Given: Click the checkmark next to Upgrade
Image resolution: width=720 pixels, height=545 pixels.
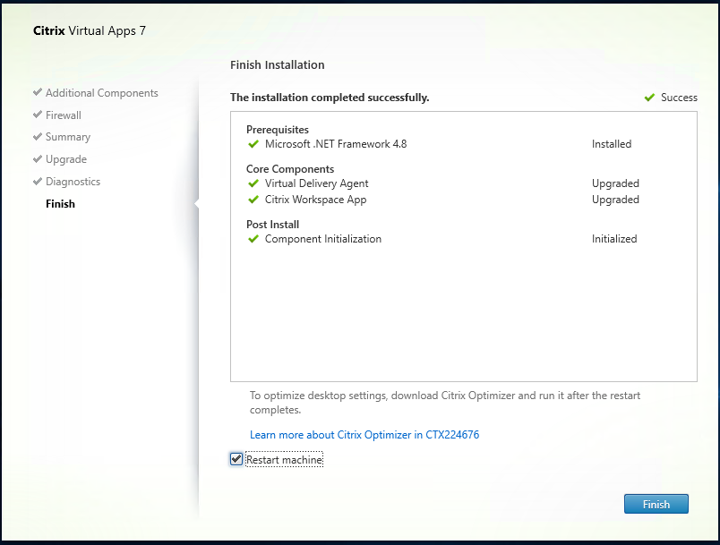Looking at the screenshot, I should (38, 158).
